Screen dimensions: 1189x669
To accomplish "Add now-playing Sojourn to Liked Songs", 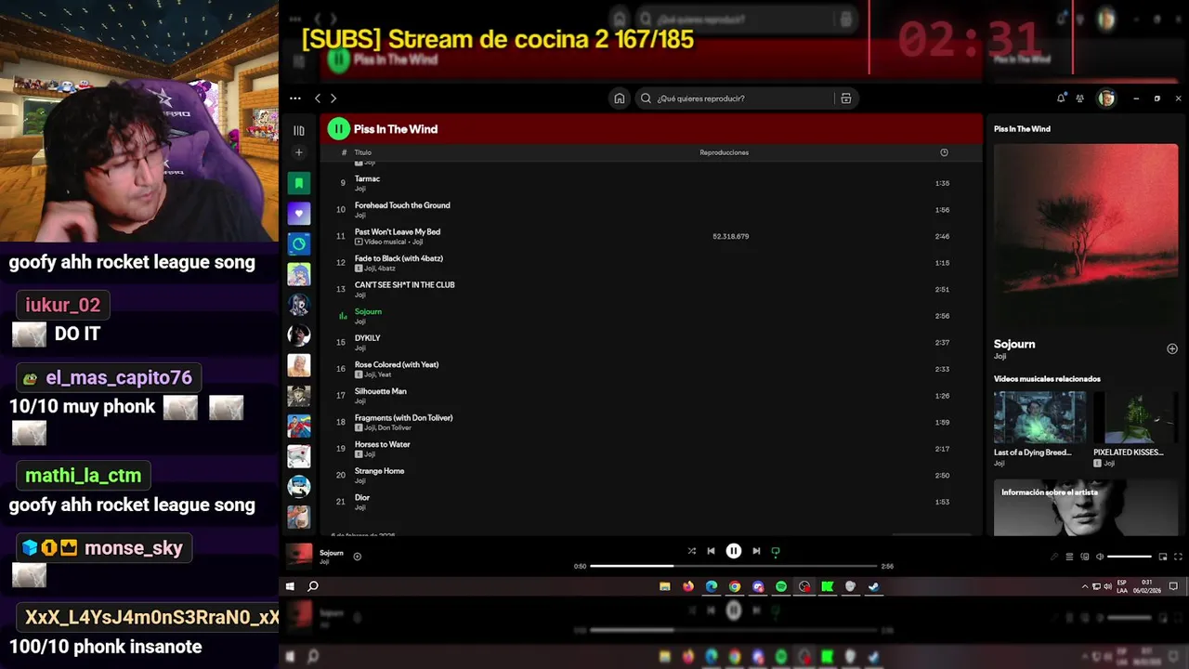I will (357, 557).
